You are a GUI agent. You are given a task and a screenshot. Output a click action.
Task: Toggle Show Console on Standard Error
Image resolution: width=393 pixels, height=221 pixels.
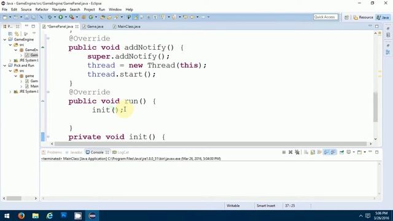pyautogui.click(x=333, y=152)
